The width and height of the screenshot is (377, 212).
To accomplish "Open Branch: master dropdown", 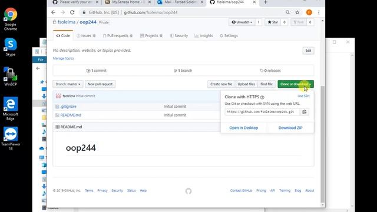I will [x=68, y=84].
